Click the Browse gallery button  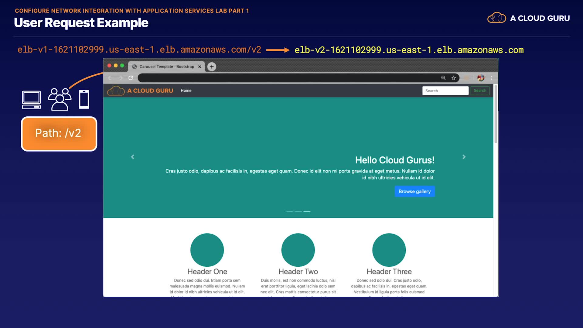click(414, 191)
